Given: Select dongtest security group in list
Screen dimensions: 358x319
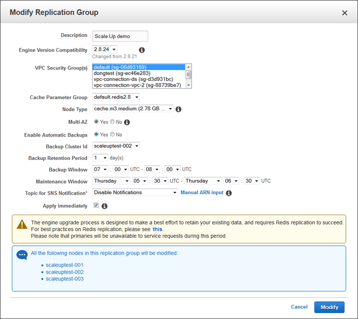Looking at the screenshot, I should click(x=122, y=73).
